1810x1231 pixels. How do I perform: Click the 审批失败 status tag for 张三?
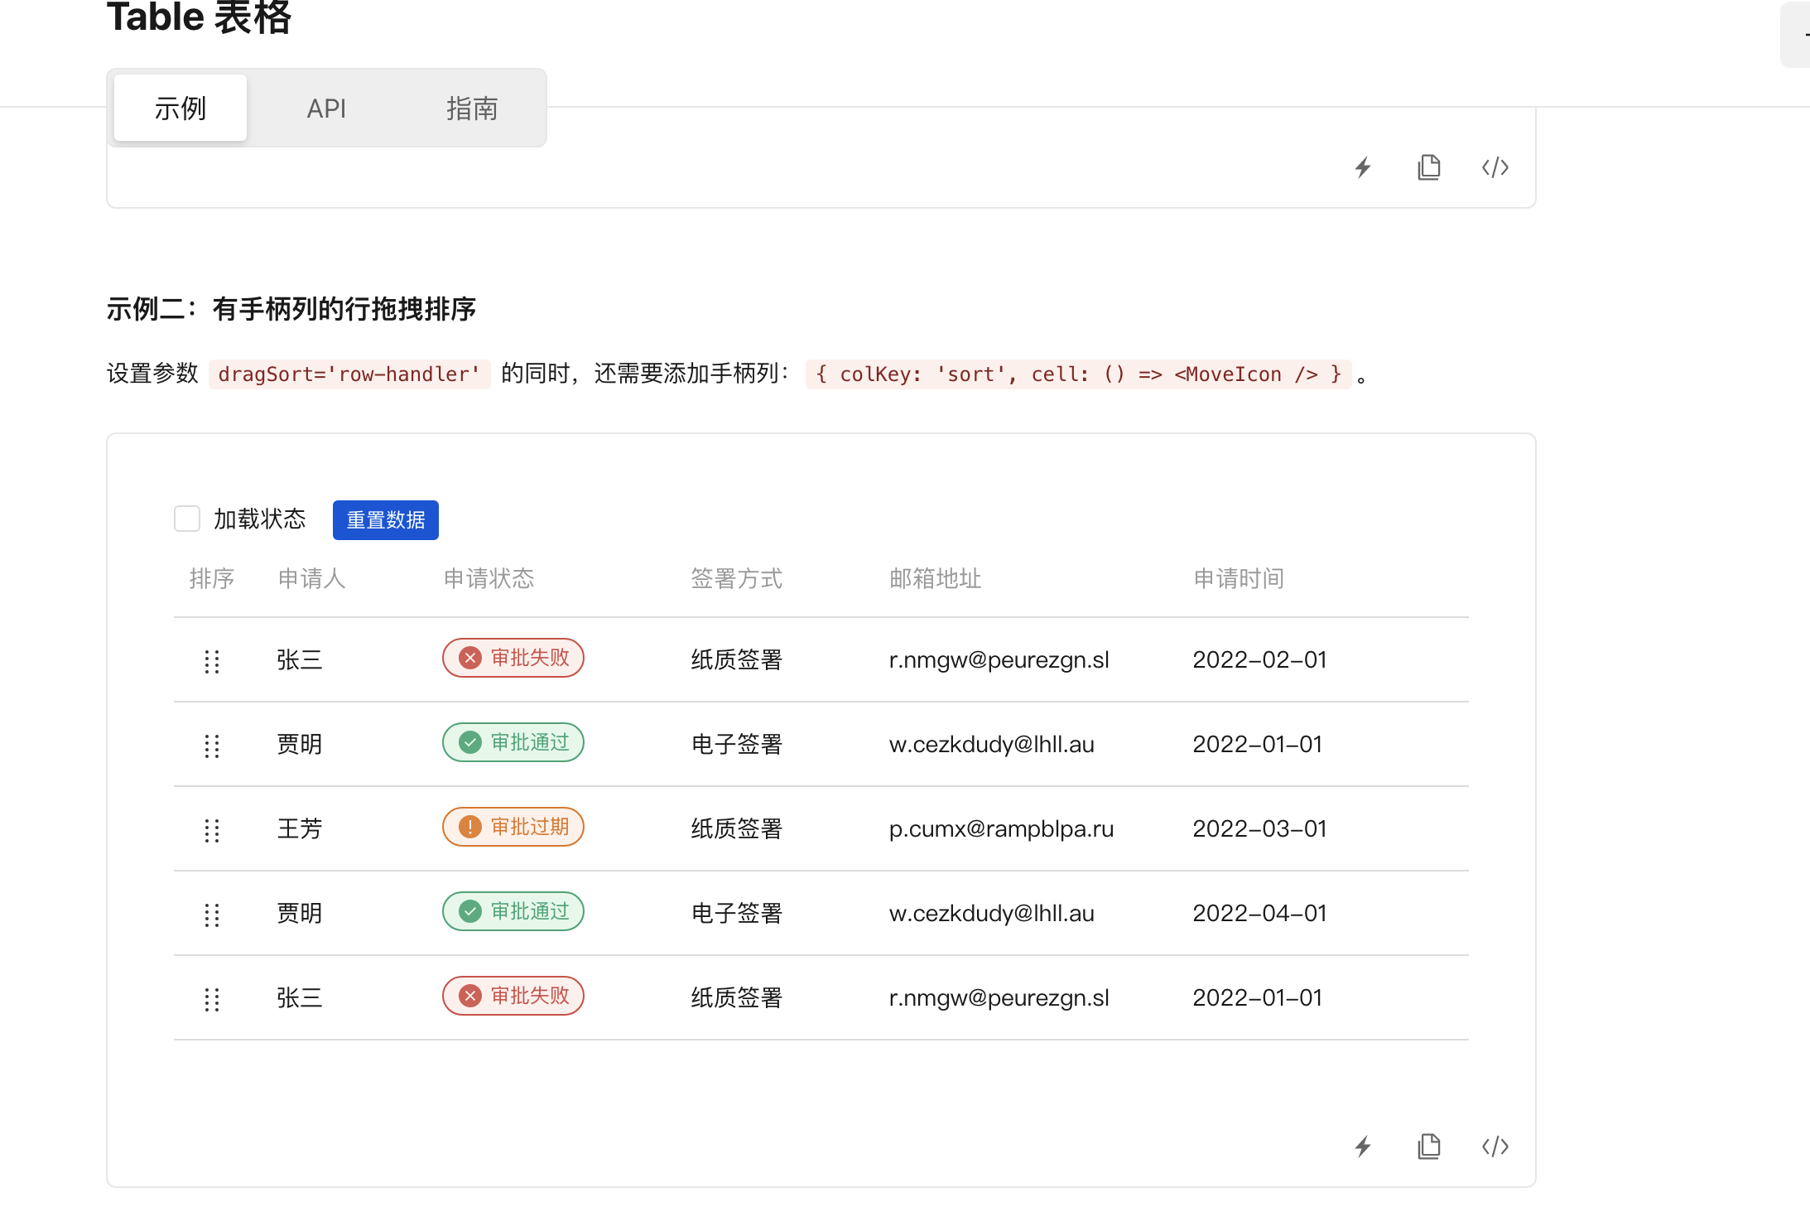click(x=513, y=658)
